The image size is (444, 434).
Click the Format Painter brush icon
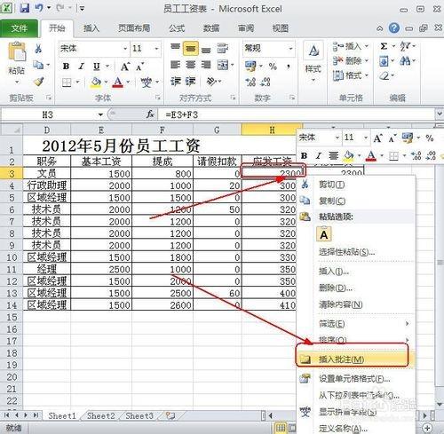(x=39, y=82)
